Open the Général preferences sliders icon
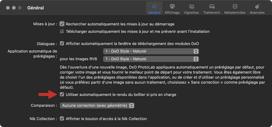The image size is (272, 127). 154,6
